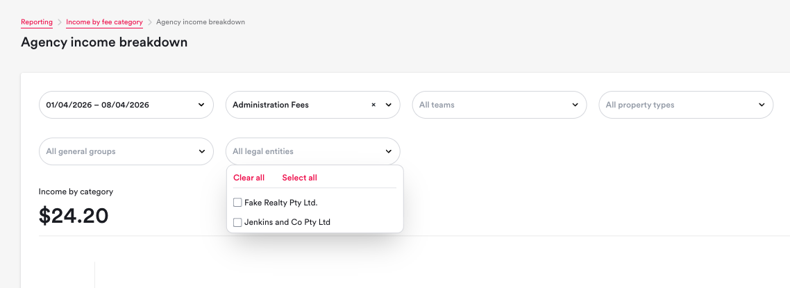Click the All teams filter field
The width and height of the screenshot is (790, 288).
(486, 105)
